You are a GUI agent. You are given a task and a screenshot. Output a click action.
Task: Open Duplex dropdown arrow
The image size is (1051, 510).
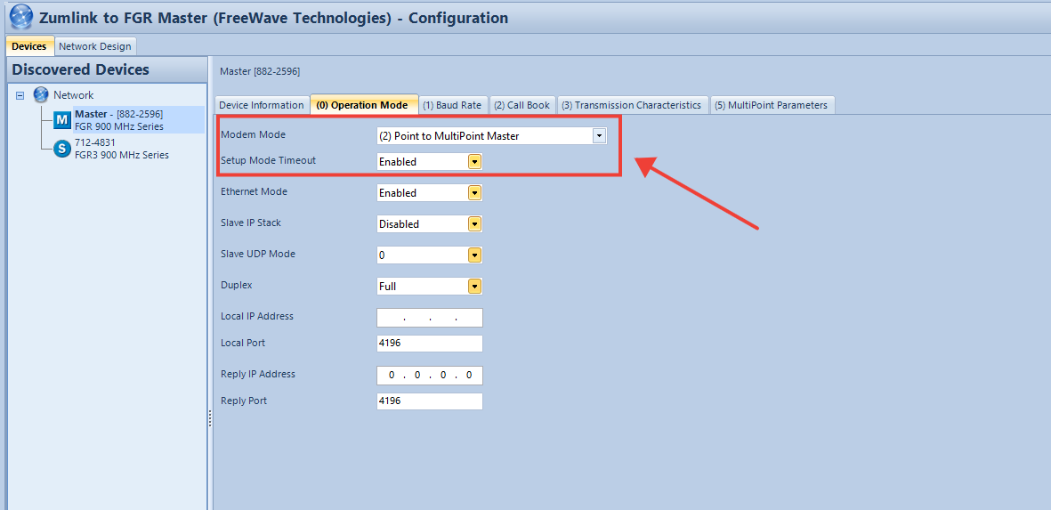point(474,287)
